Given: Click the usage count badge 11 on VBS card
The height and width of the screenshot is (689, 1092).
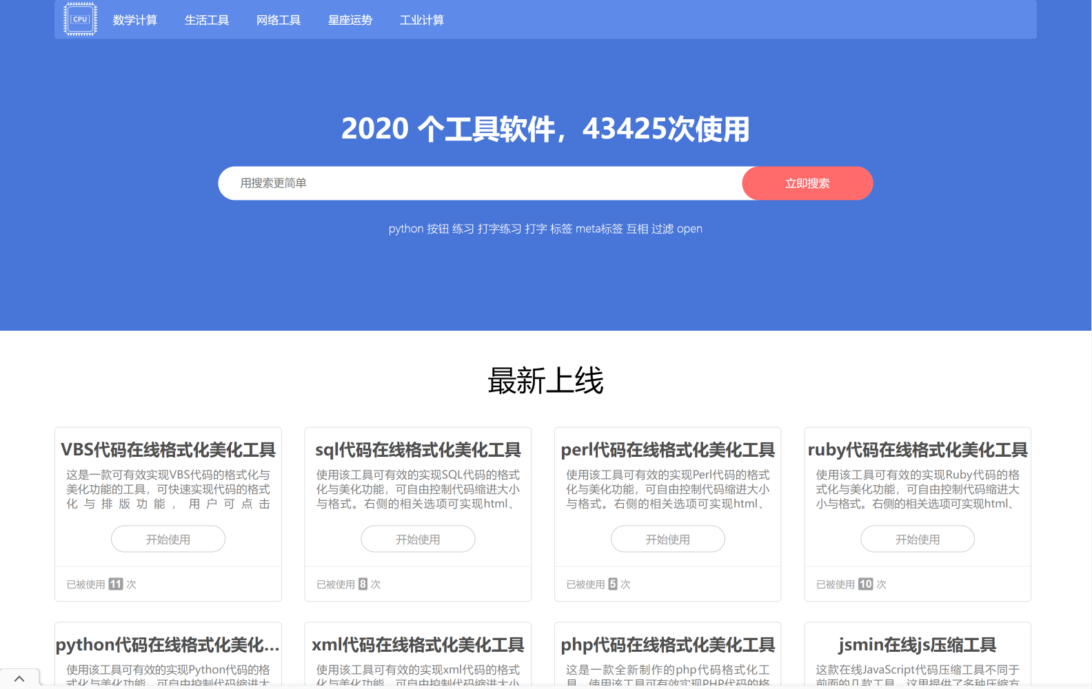Looking at the screenshot, I should click(x=116, y=584).
